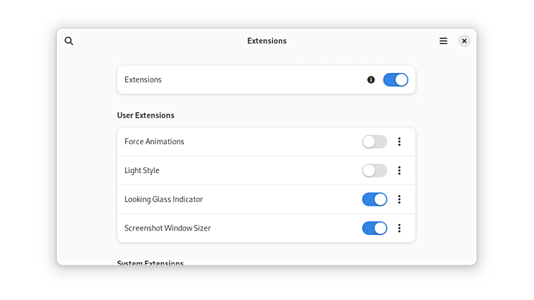Select the Light Style row label
This screenshot has height=300, width=534.
click(142, 171)
